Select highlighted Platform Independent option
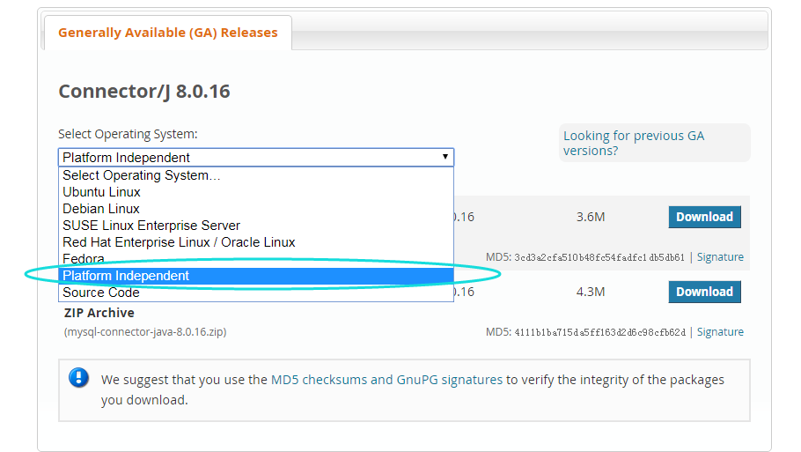Viewport: 801px width, 452px height. pos(256,276)
